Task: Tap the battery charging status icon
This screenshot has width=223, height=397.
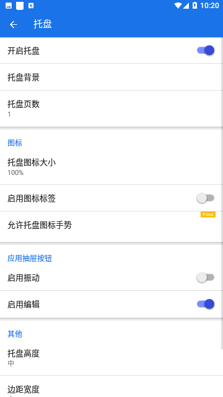Action: point(195,6)
